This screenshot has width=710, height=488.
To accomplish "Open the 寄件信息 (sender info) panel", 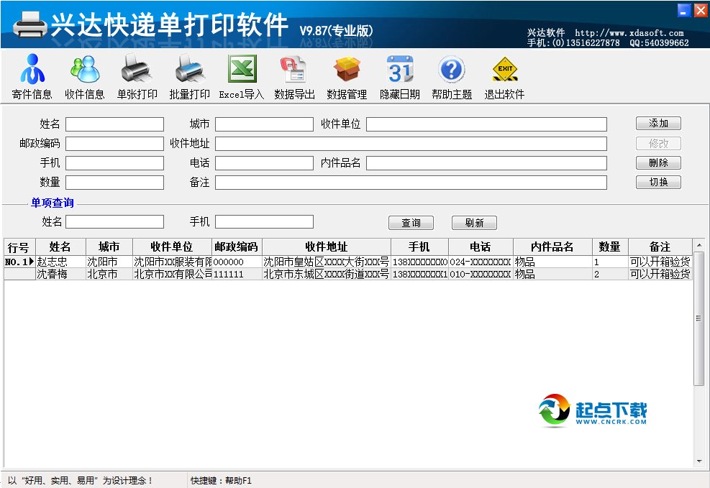I will pos(32,75).
